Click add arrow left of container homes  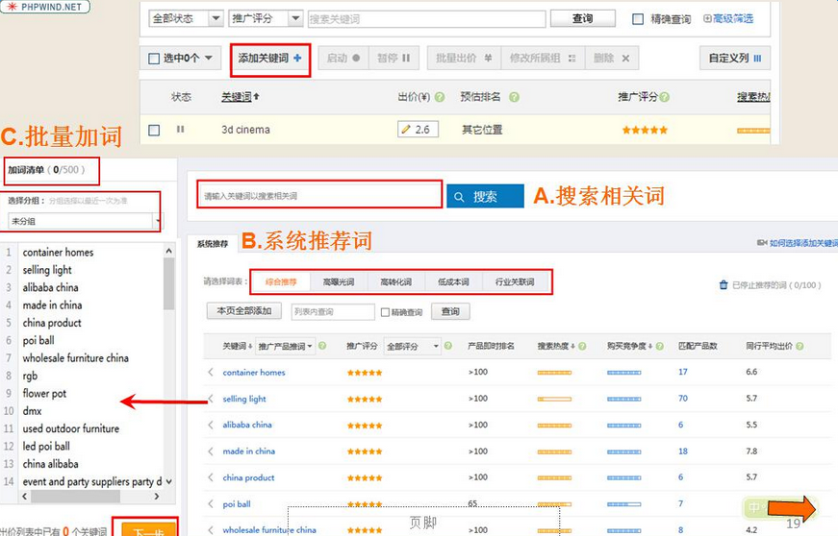(211, 373)
